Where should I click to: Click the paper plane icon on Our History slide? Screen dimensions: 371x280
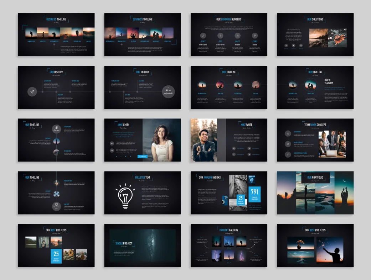[32, 92]
